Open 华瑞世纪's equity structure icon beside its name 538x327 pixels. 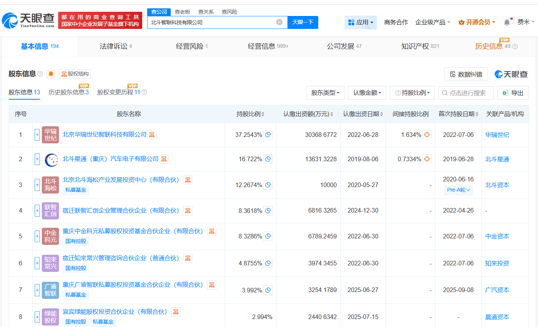pos(151,134)
